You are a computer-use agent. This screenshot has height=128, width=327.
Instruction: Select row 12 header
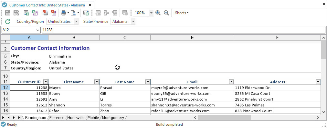[5, 87]
